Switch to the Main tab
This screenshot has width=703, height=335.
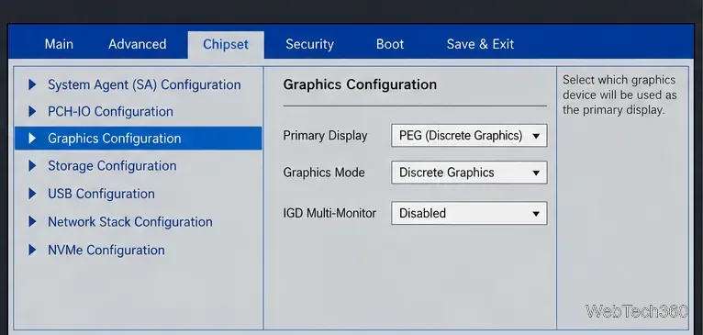(x=59, y=44)
